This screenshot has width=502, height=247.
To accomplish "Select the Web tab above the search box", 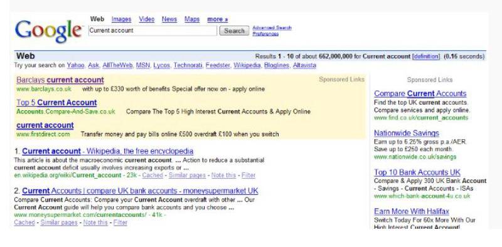I will 97,19.
